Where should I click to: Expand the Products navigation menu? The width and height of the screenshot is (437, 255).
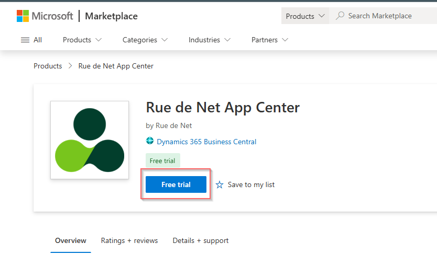tap(82, 40)
